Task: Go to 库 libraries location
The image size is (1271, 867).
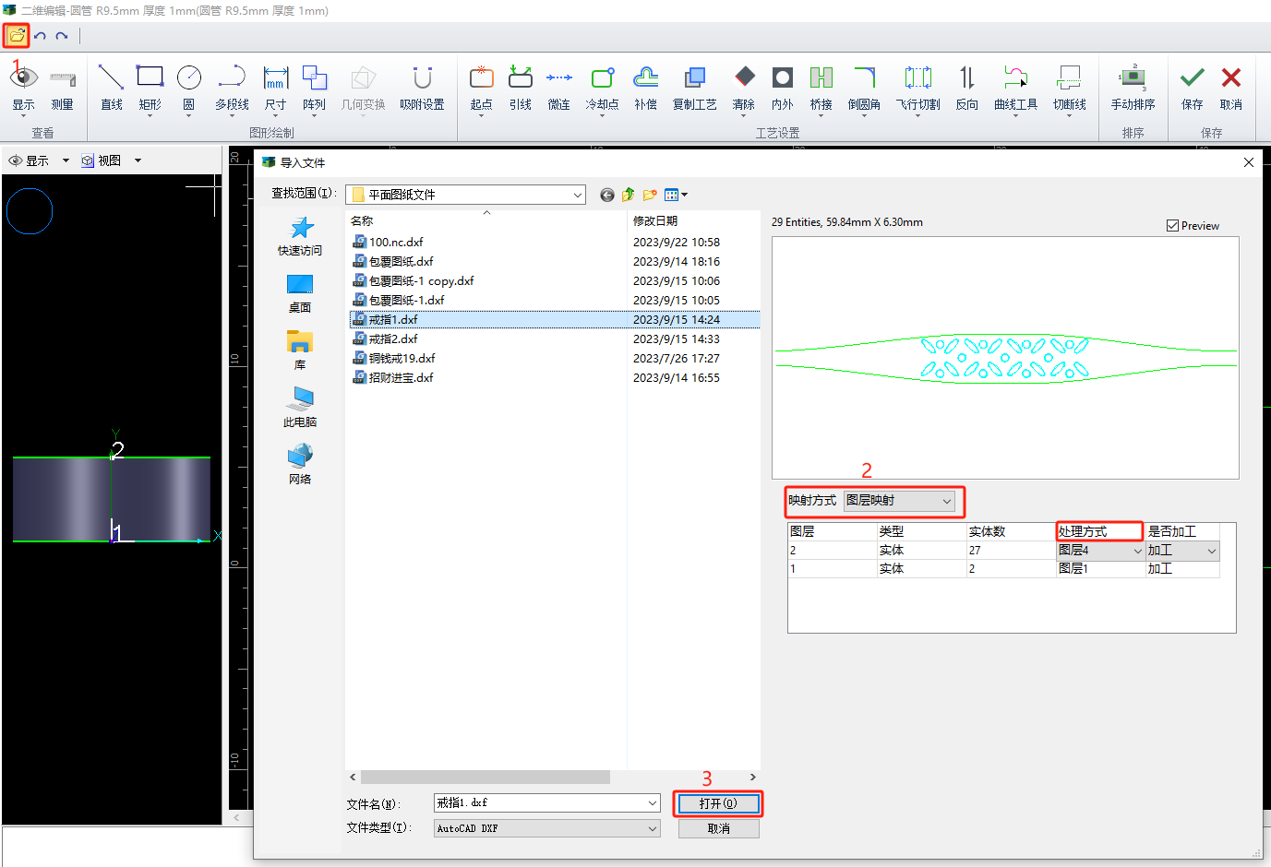Action: [300, 350]
